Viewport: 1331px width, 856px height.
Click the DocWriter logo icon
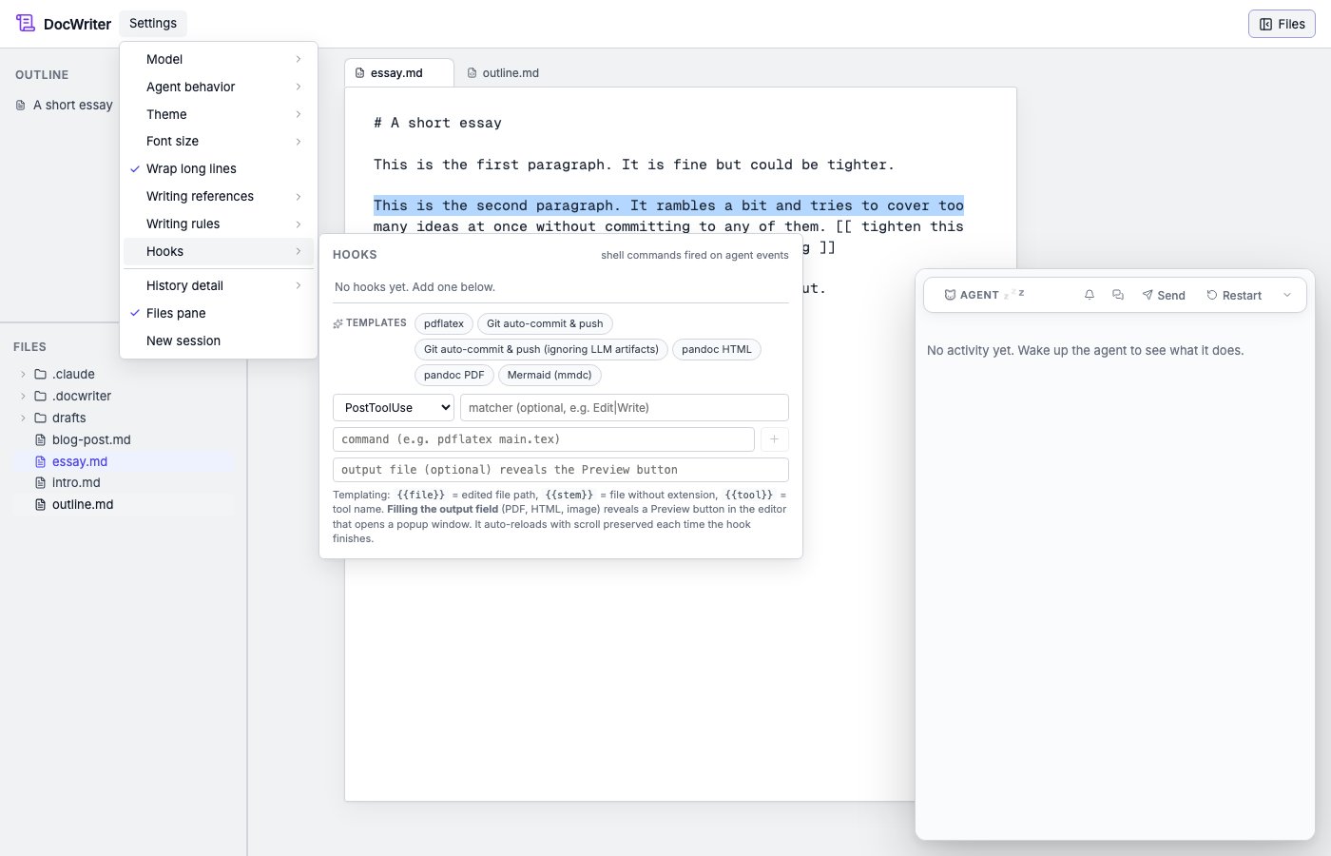[26, 23]
